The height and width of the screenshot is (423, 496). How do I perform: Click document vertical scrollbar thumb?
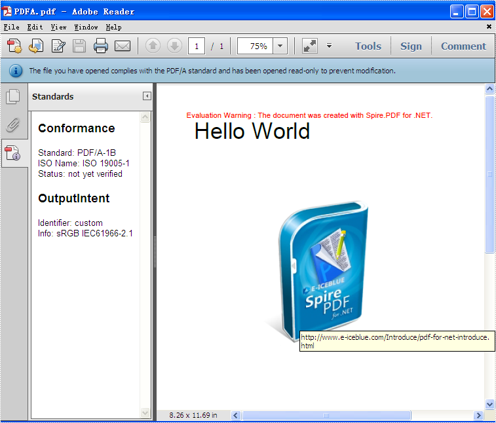[x=489, y=174]
